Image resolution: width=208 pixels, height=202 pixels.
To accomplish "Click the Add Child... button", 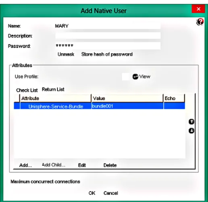I will [x=54, y=165].
